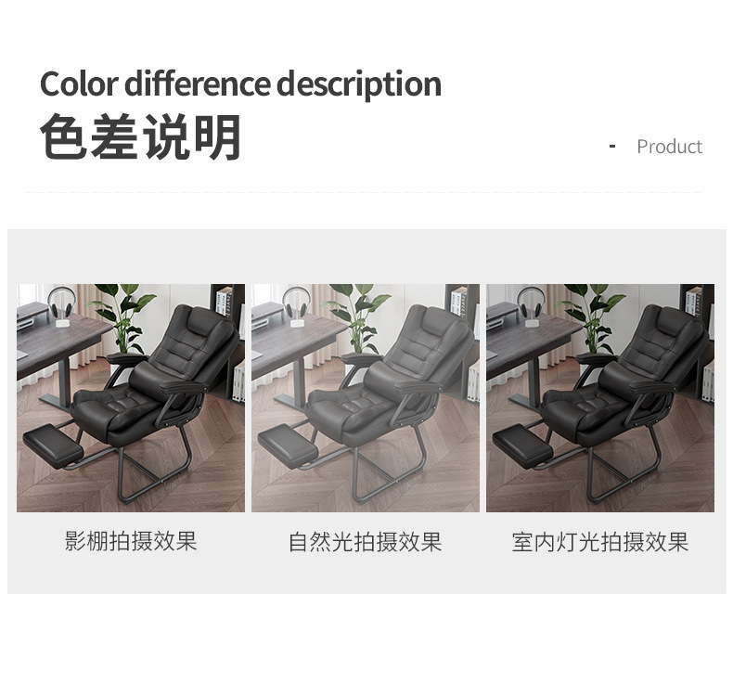This screenshot has height=684, width=733.
Task: Click the green plant in the left photo
Action: 122,318
